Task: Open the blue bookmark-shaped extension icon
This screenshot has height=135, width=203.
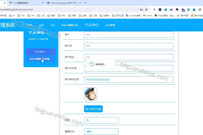Action: 194,10
